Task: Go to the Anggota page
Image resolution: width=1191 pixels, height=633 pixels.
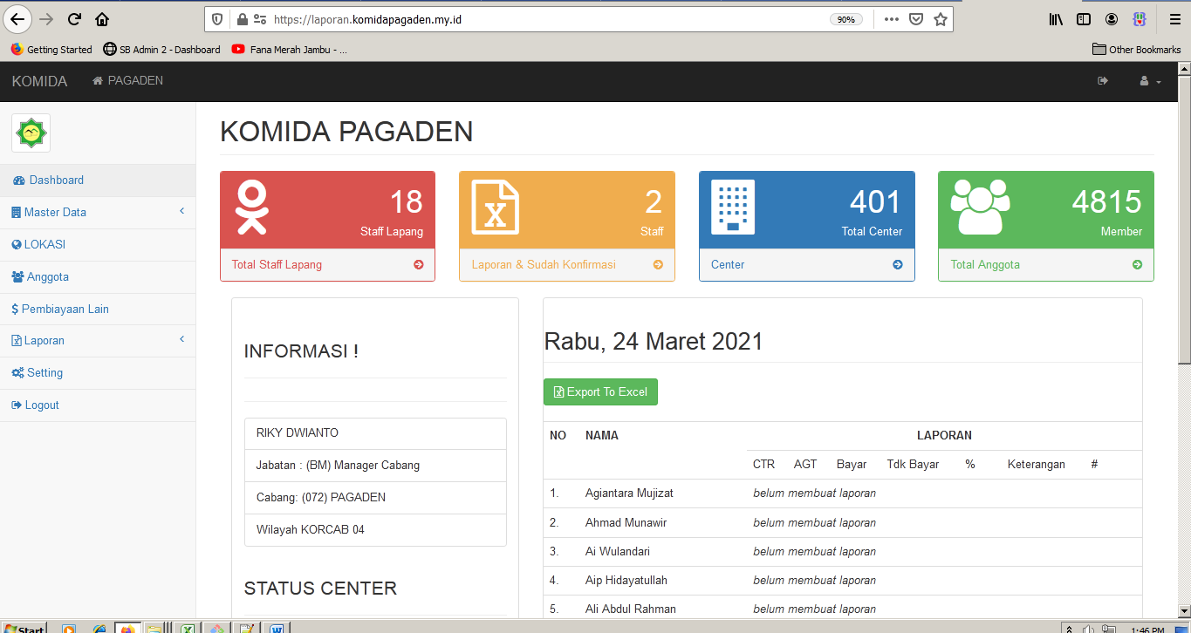Action: click(46, 277)
